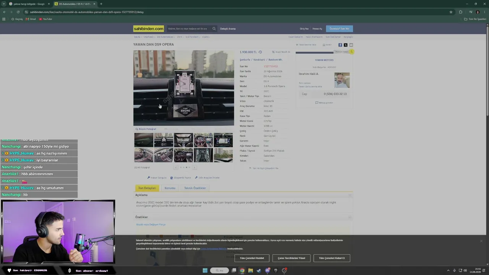489x275 pixels.
Task: Click Tüm Çerezleri Reddet button
Action: (x=252, y=258)
